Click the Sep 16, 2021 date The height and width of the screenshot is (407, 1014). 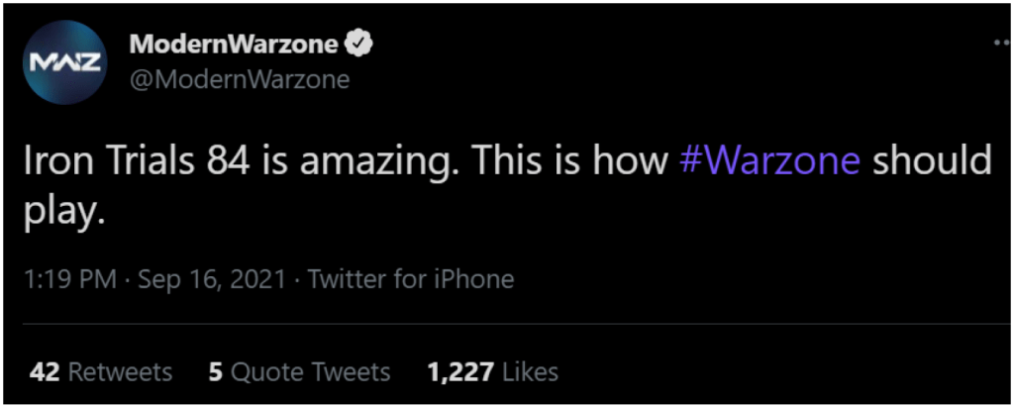211,279
